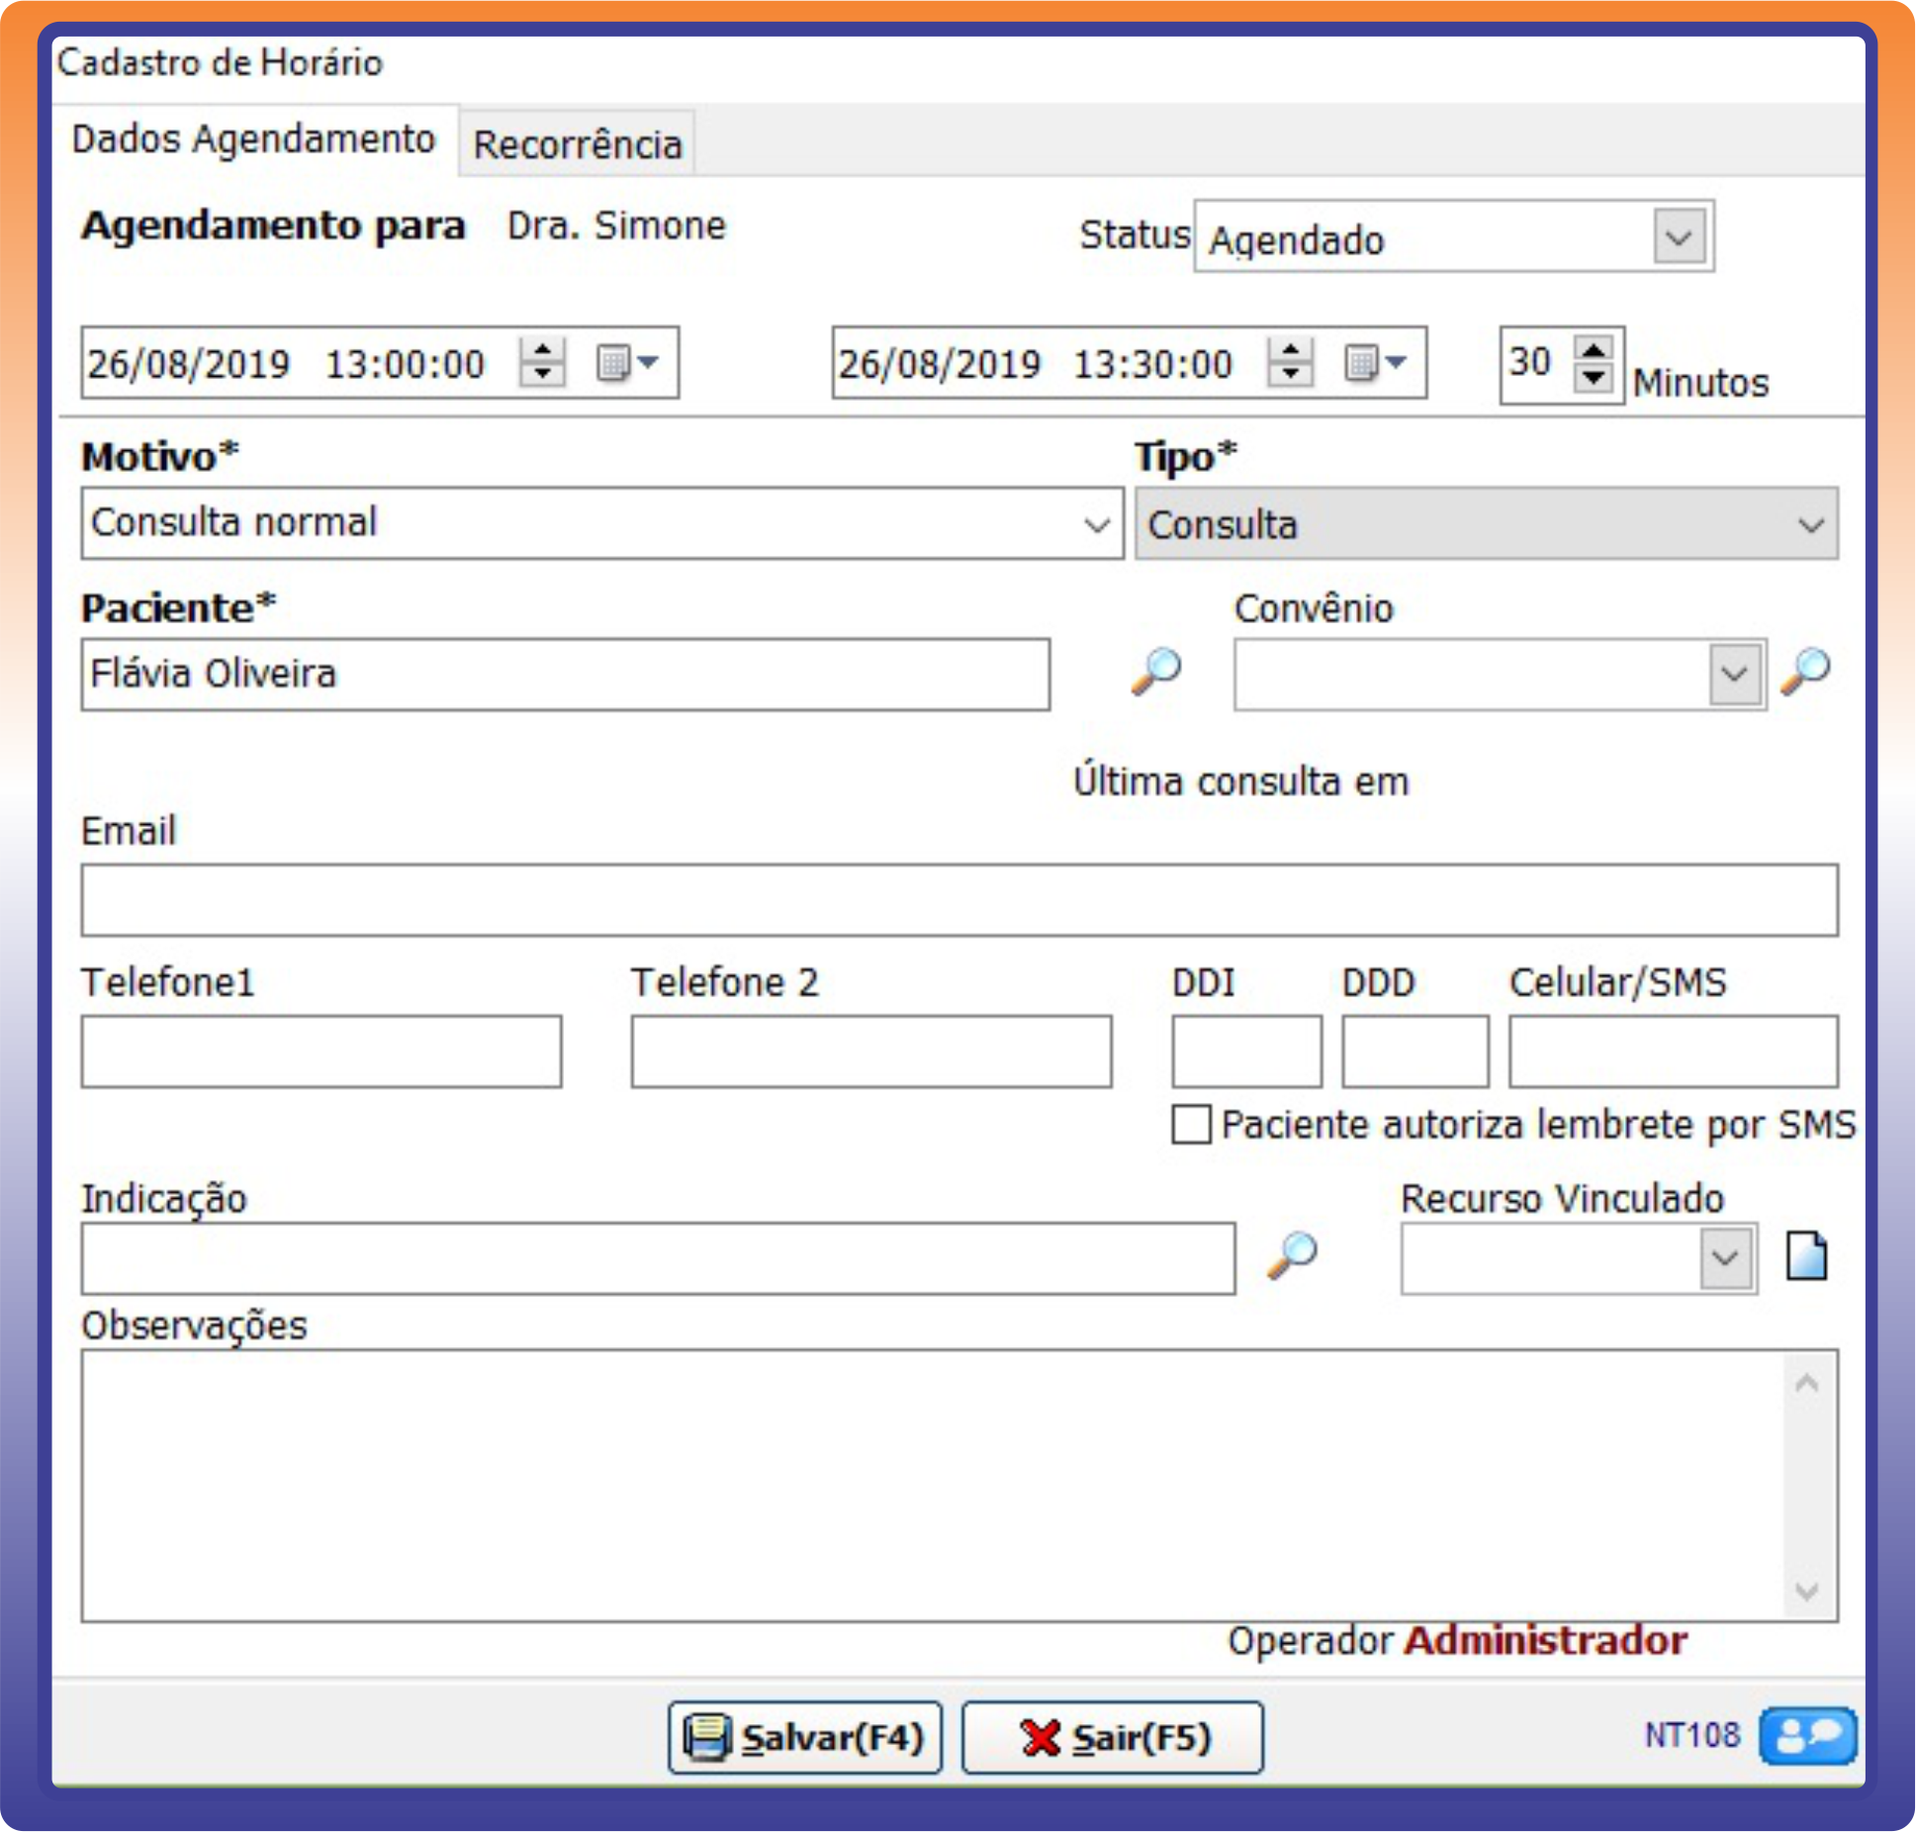The height and width of the screenshot is (1832, 1916).
Task: Select the Dados Agendamento tab
Action: point(253,139)
